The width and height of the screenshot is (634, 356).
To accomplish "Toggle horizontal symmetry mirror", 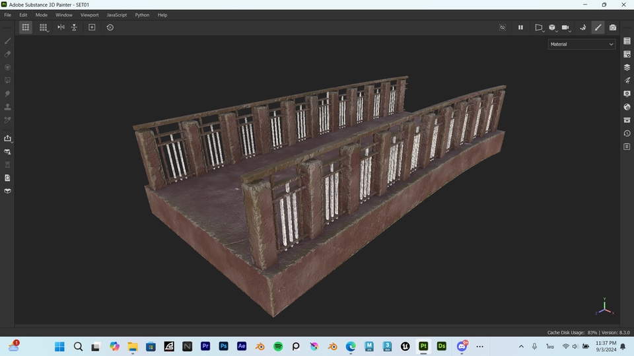I will pyautogui.click(x=61, y=27).
